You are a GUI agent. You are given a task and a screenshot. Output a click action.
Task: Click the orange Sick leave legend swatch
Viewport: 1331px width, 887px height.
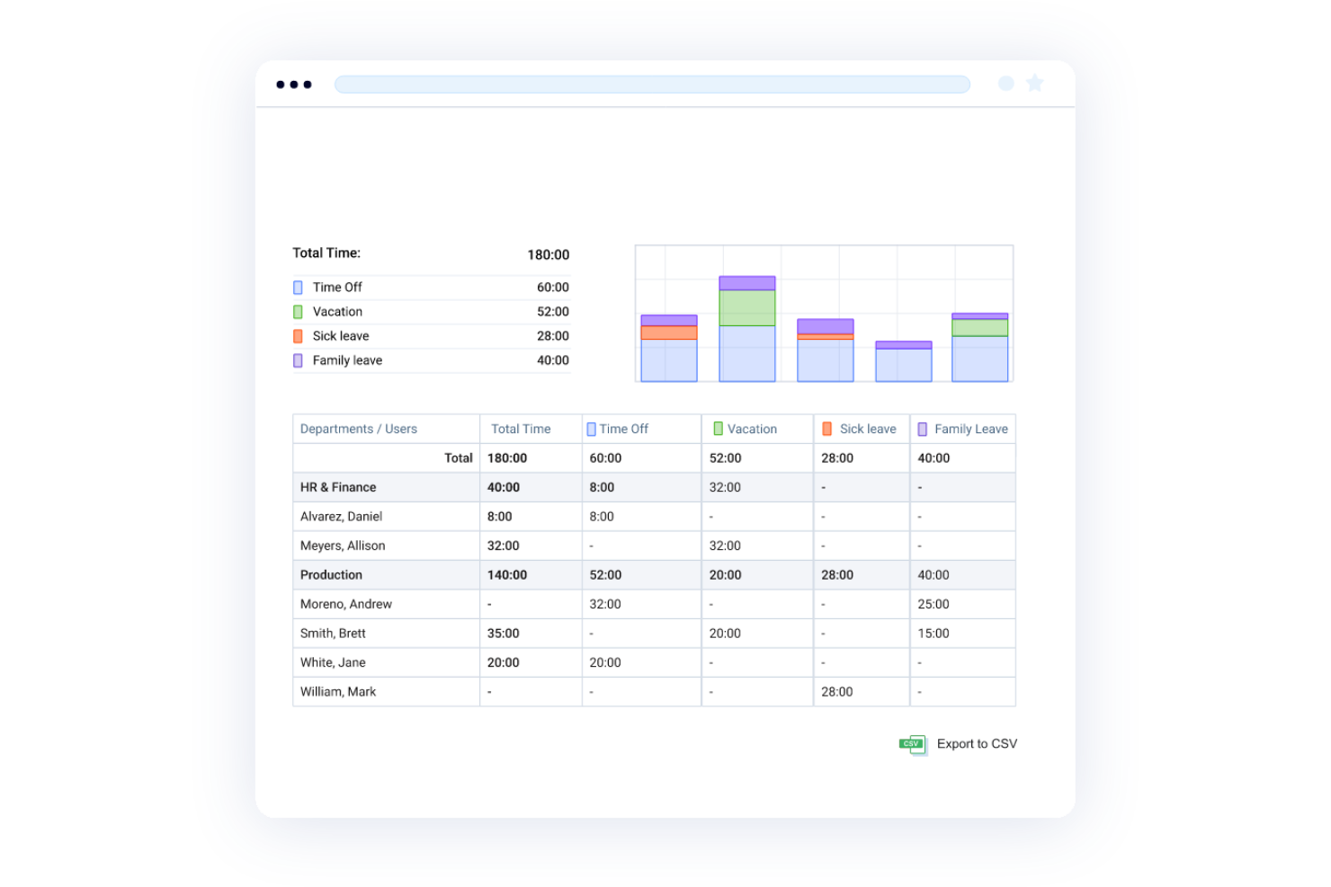[x=298, y=336]
